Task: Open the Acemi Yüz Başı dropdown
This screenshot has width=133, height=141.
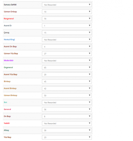Action: pyautogui.click(x=67, y=74)
